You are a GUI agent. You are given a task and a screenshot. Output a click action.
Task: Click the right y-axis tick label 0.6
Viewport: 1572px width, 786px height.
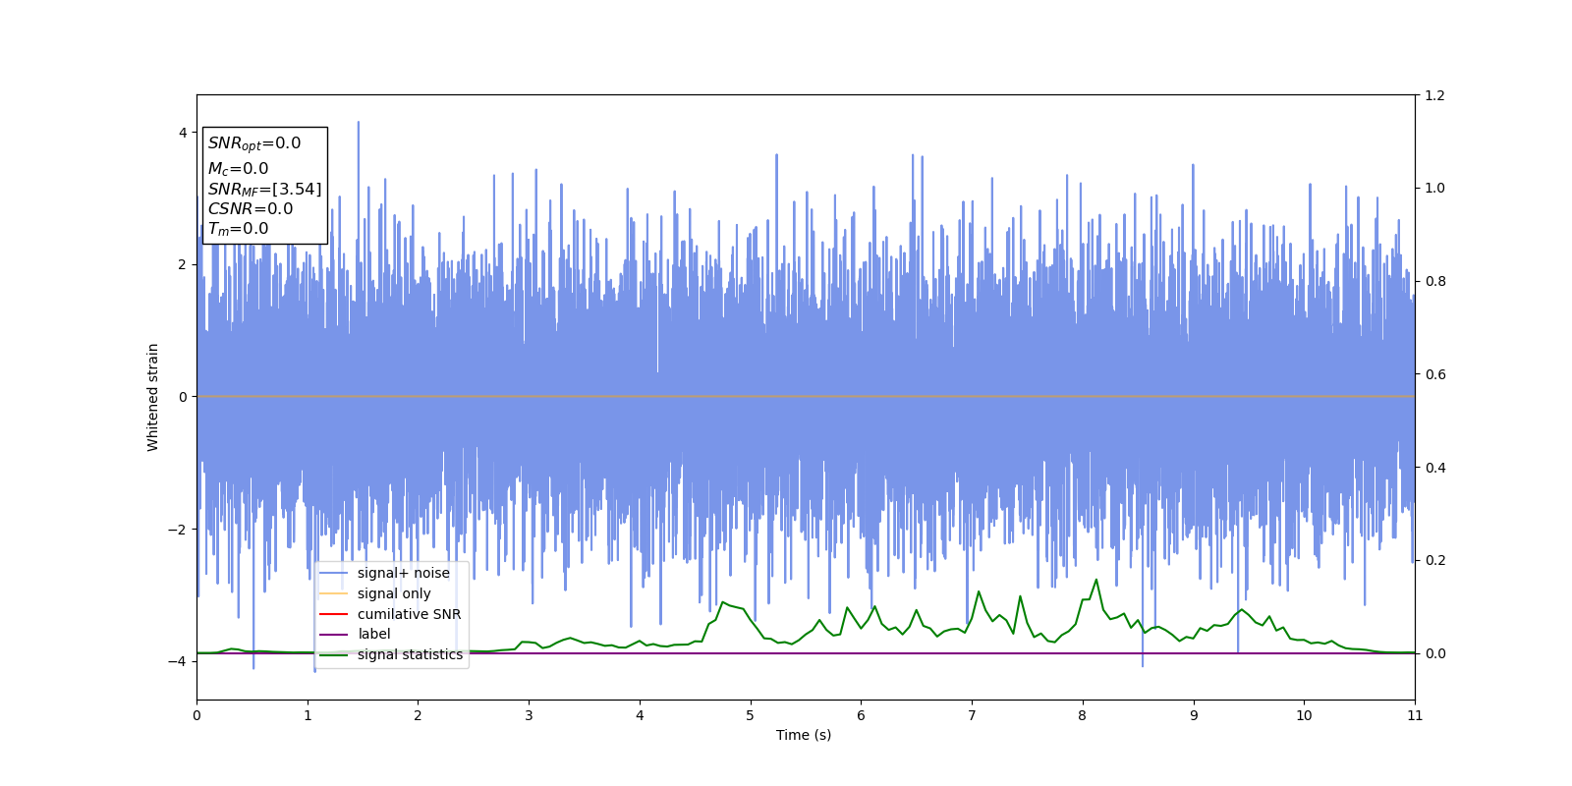point(1435,374)
